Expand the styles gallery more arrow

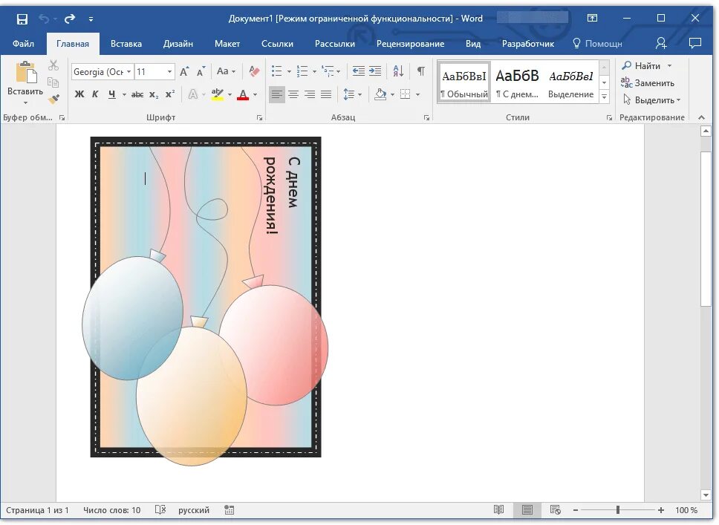pos(605,97)
